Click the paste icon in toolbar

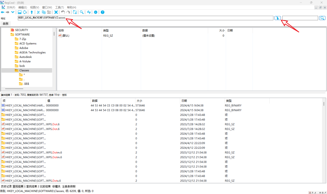click(49, 12)
